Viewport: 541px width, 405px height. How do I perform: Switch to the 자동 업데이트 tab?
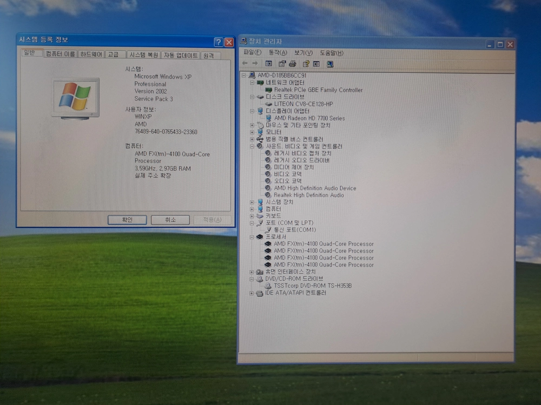click(181, 55)
